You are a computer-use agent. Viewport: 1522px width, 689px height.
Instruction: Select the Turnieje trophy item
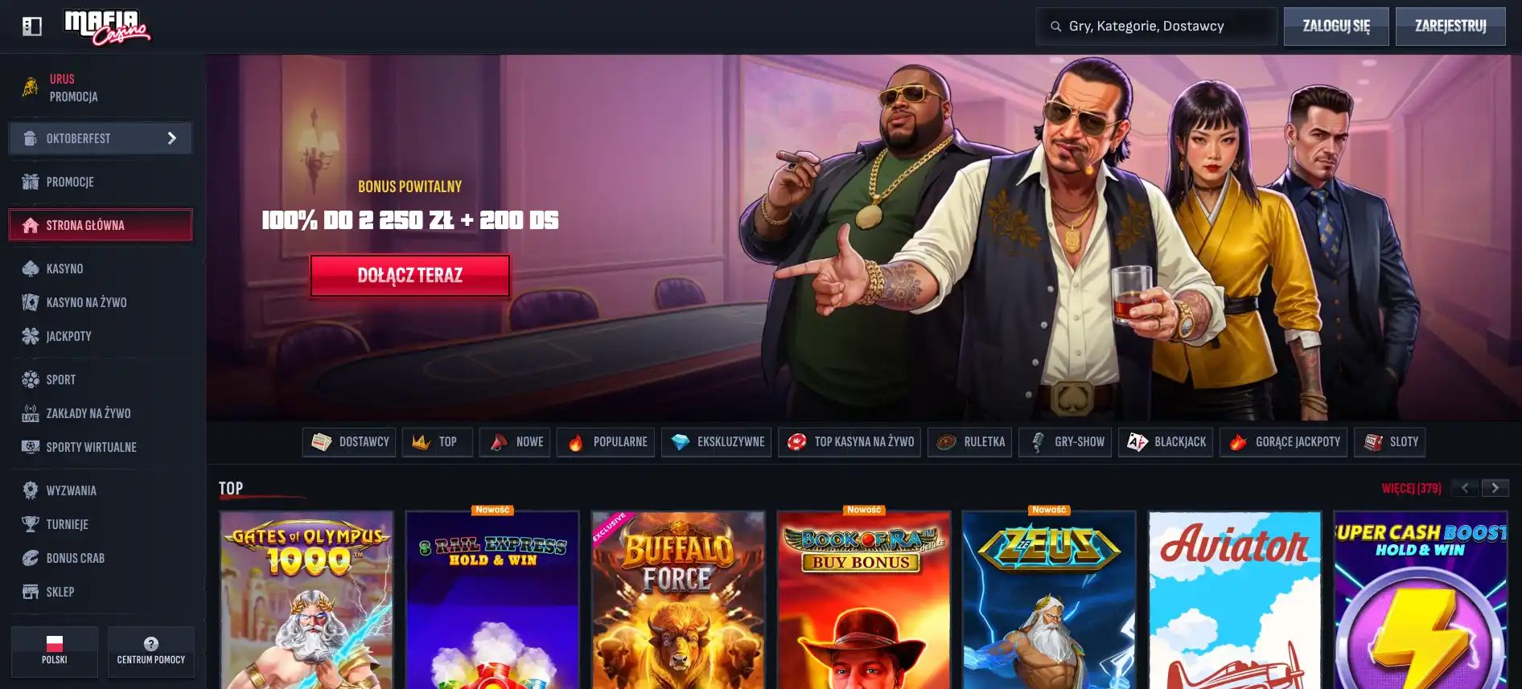[x=31, y=524]
